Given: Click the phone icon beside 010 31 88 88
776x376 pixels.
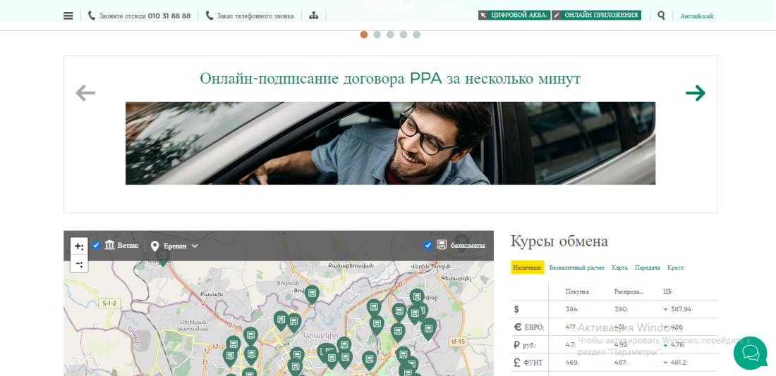Looking at the screenshot, I should (92, 15).
